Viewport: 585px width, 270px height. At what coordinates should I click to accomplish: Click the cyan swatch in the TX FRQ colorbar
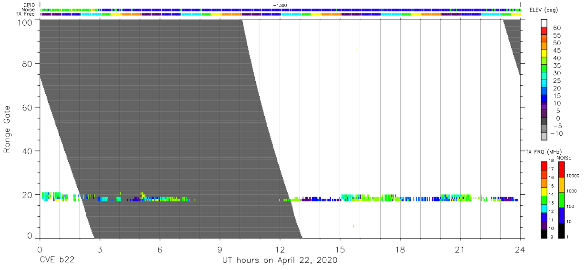point(544,208)
